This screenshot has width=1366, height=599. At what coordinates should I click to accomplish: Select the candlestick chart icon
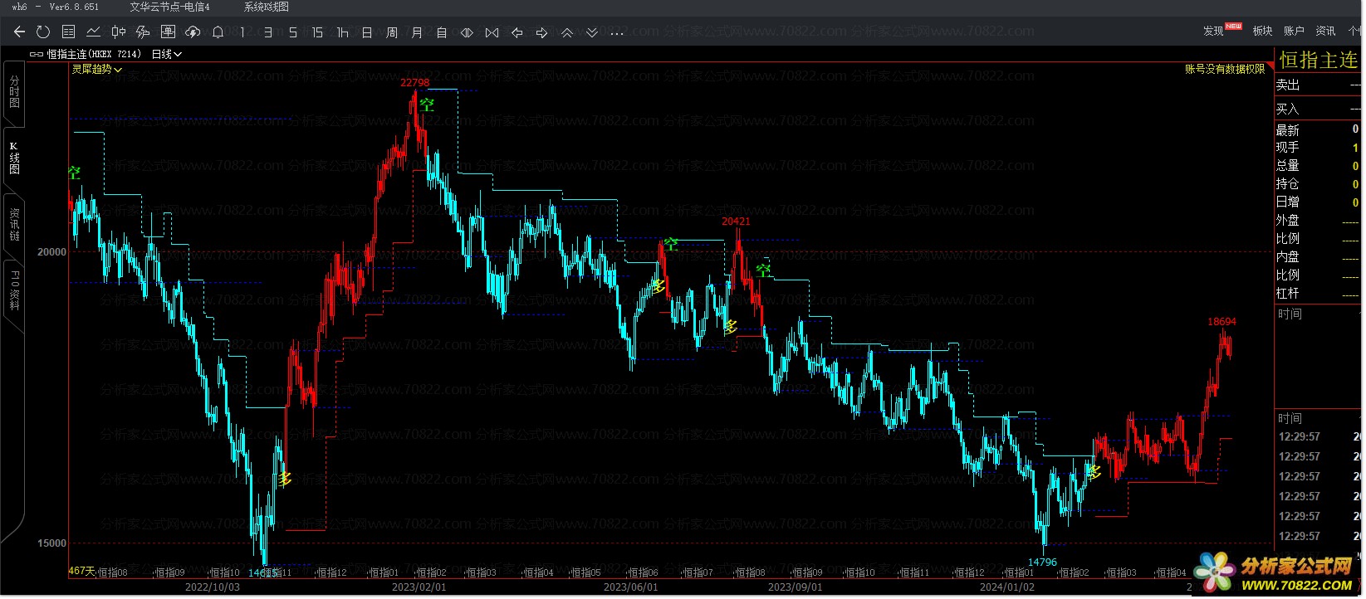coord(118,32)
